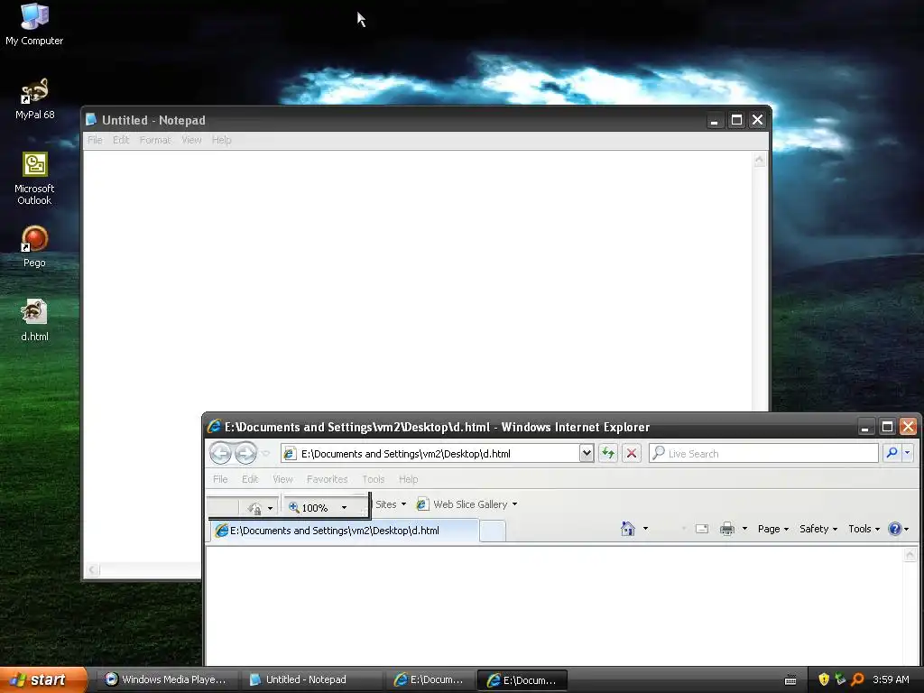Viewport: 924px width, 693px height.
Task: Click the IE logo in the window title bar
Action: [214, 426]
